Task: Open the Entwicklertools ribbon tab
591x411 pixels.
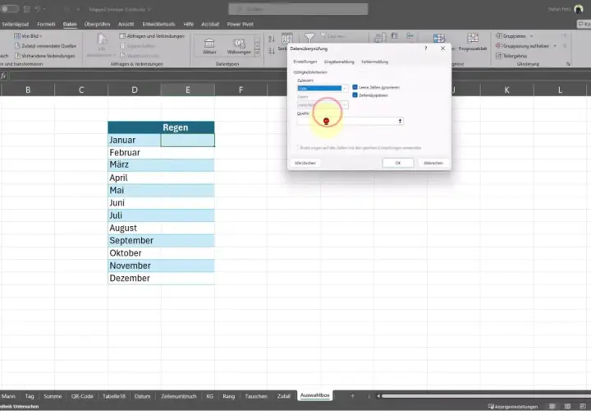Action: [x=158, y=24]
